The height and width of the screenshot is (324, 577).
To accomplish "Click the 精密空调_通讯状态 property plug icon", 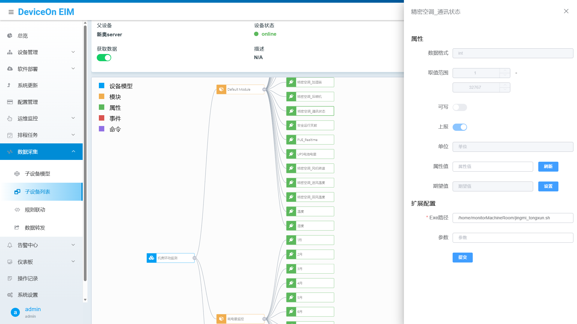I will click(291, 111).
